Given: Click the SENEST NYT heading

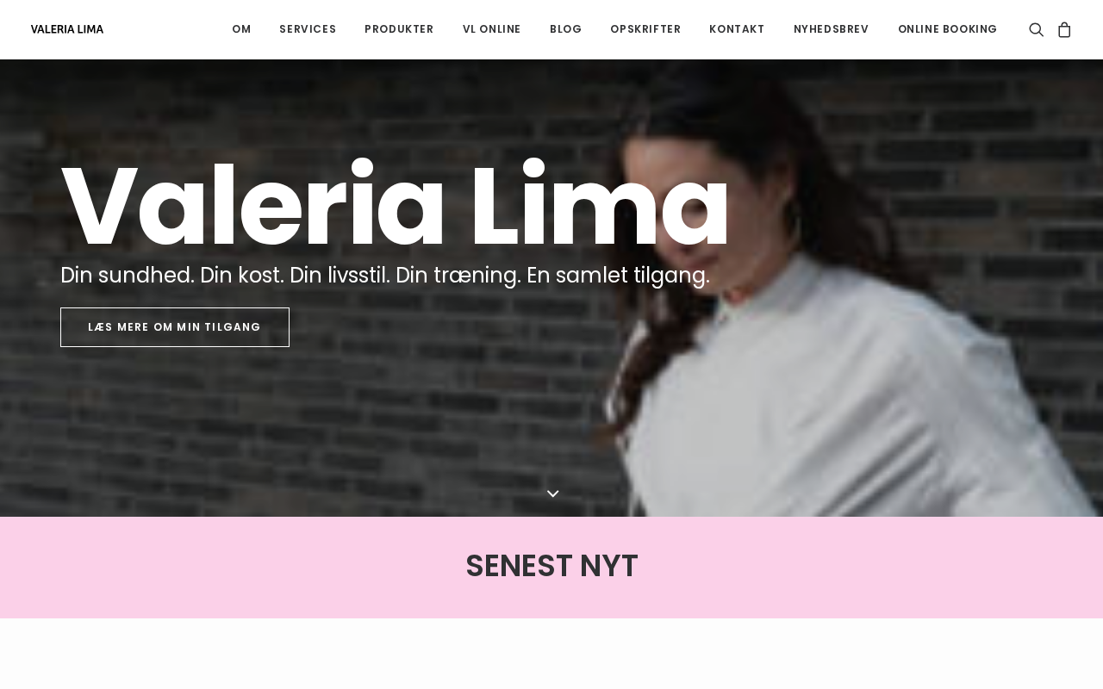Looking at the screenshot, I should (x=551, y=566).
